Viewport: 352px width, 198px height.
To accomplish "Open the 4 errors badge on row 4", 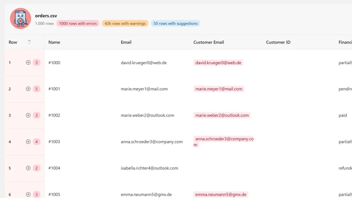I will [x=37, y=142].
